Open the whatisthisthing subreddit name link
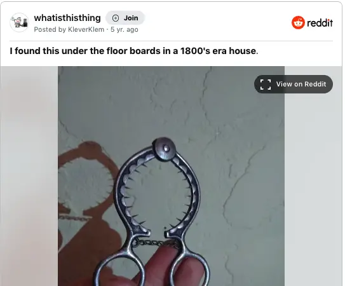 (x=67, y=18)
